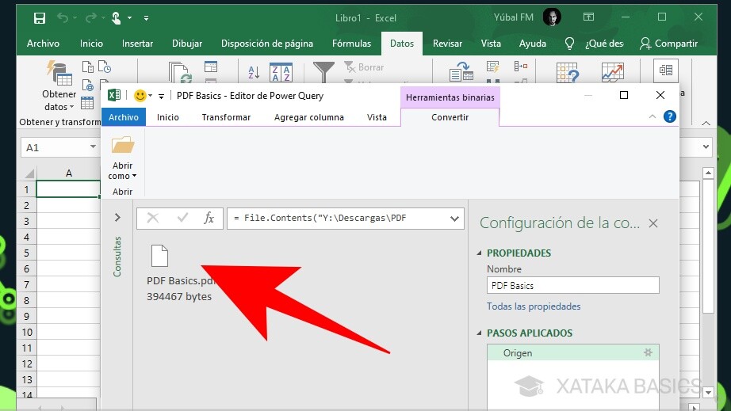Click the smiley feedback icon in Power Query

pyautogui.click(x=140, y=96)
